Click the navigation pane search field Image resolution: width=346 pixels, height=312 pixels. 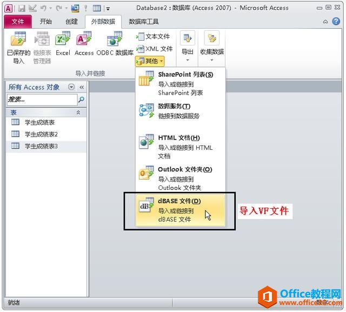[x=42, y=99]
